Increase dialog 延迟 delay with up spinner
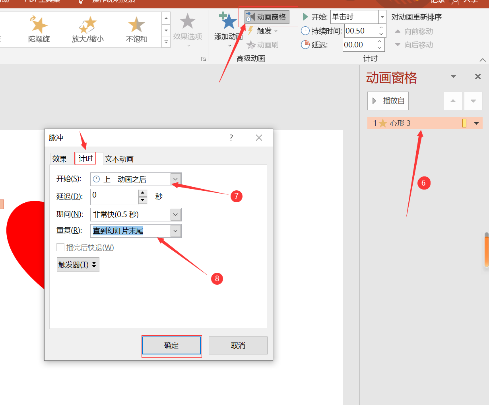The height and width of the screenshot is (405, 489). 143,193
